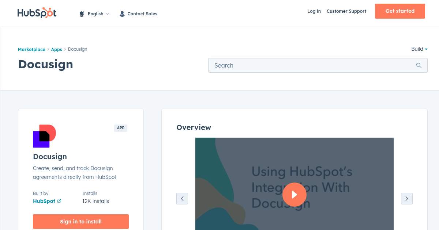
Task: Click the magnifying glass search icon
Action: coord(419,65)
